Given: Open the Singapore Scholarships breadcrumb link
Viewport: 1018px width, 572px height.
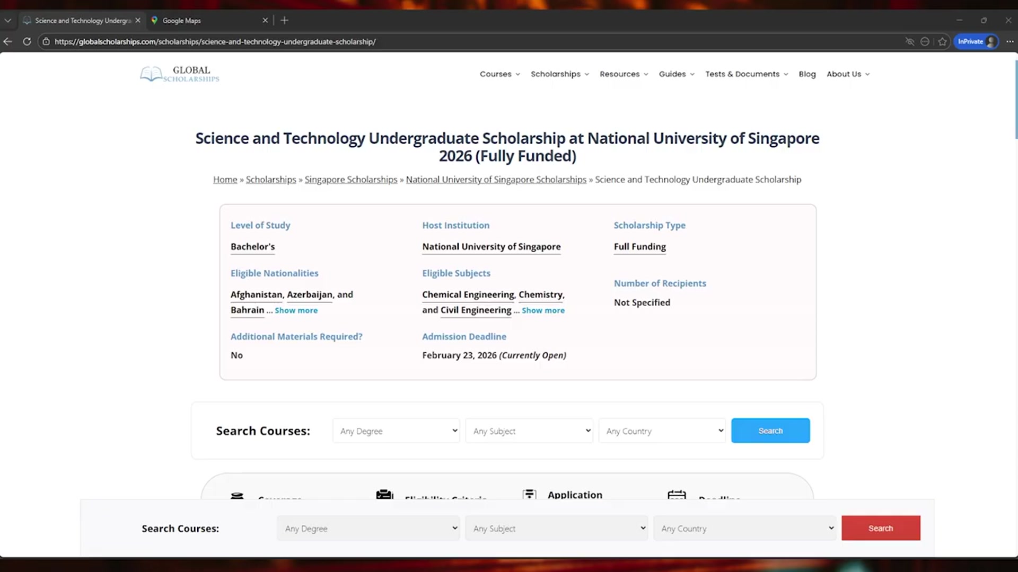Looking at the screenshot, I should pyautogui.click(x=351, y=180).
